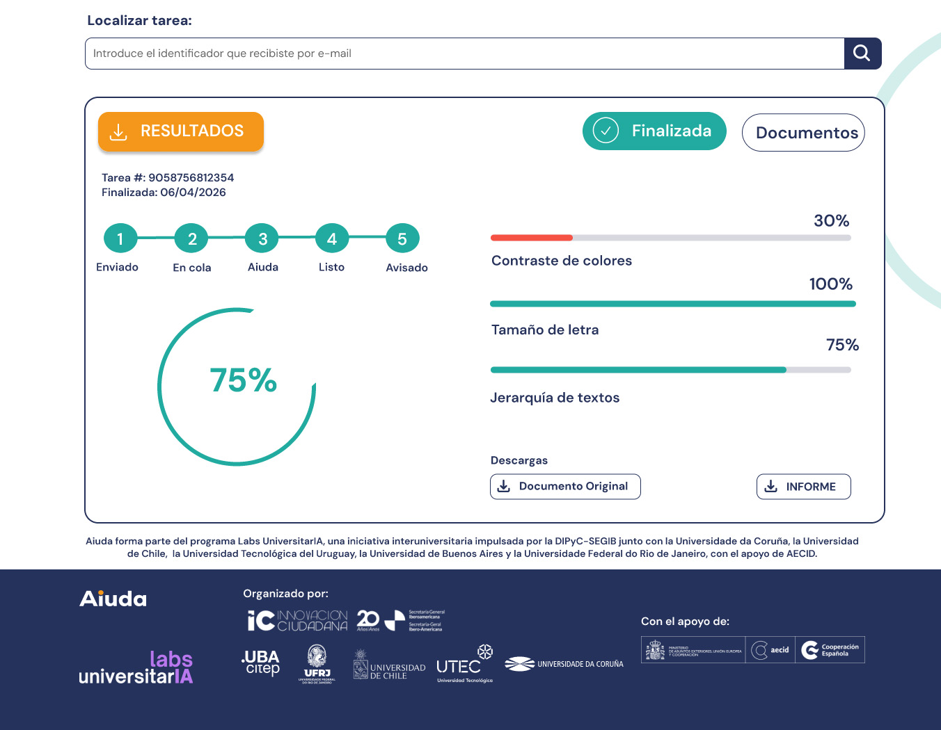Open the Documentos tab button
941x730 pixels.
(x=803, y=132)
